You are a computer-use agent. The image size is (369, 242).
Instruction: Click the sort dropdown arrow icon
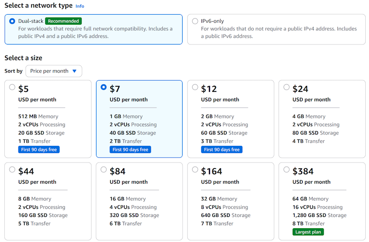click(x=74, y=71)
